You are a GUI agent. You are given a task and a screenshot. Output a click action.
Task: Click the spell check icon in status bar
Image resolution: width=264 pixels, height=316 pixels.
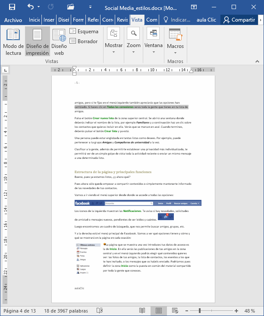click(x=100, y=310)
